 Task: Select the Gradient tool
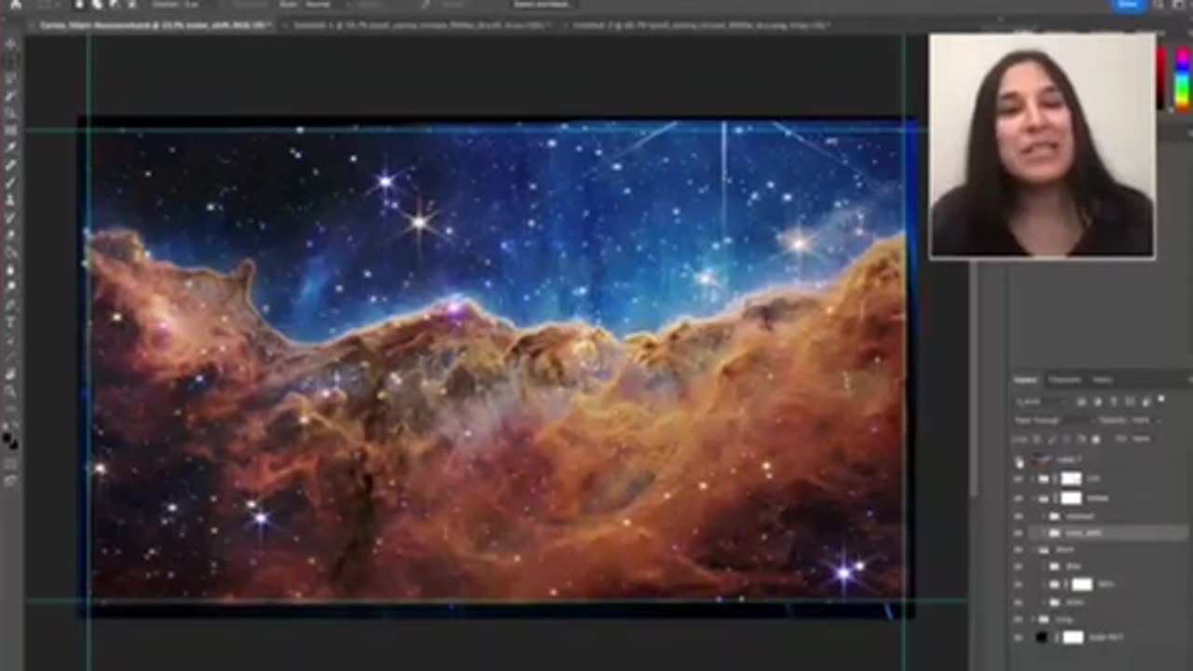tap(13, 252)
